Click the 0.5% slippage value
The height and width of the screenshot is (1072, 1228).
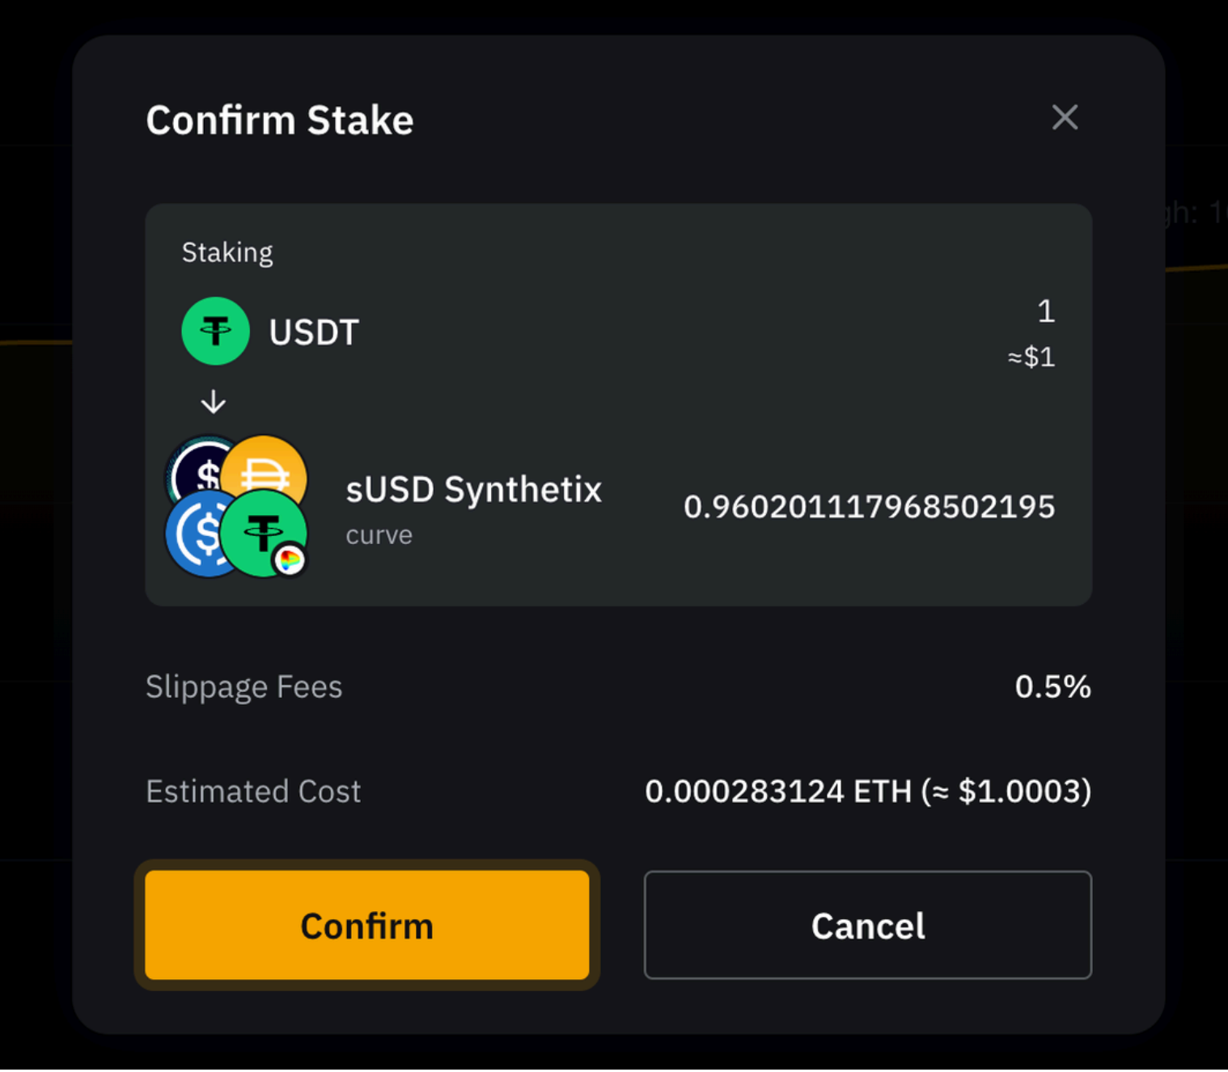(x=1052, y=686)
